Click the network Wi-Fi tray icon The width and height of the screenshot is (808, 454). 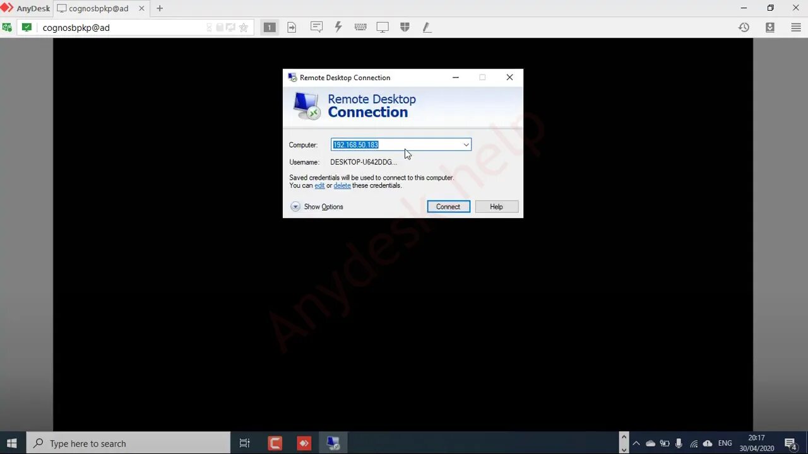[x=694, y=443]
